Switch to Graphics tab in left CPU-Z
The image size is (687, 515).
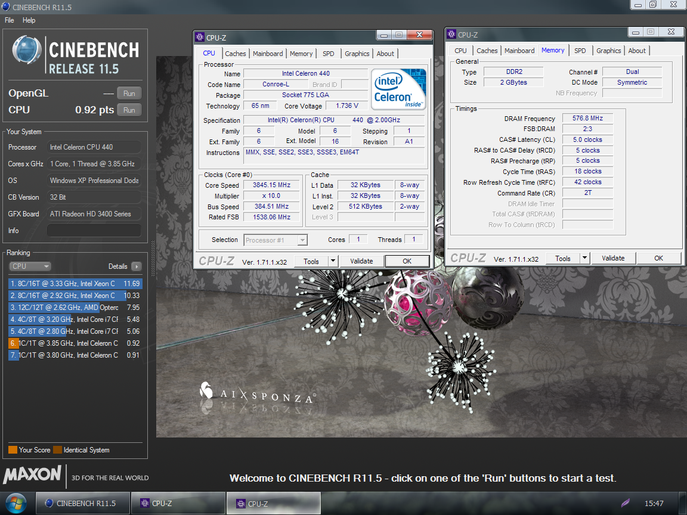click(x=357, y=54)
